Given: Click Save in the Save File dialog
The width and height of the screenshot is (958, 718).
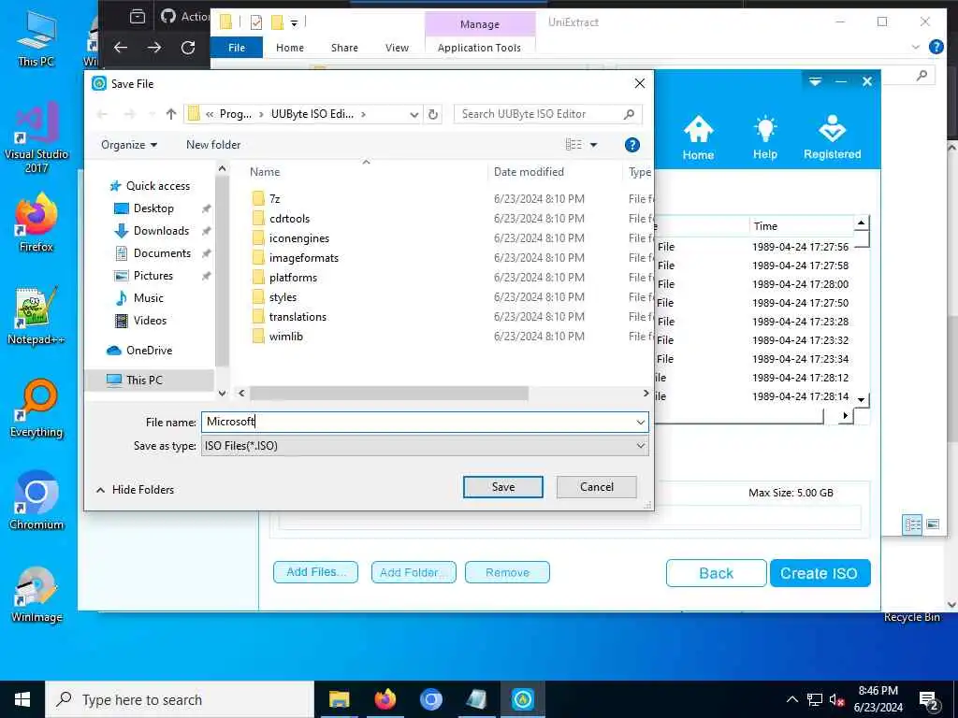Looking at the screenshot, I should click(502, 486).
